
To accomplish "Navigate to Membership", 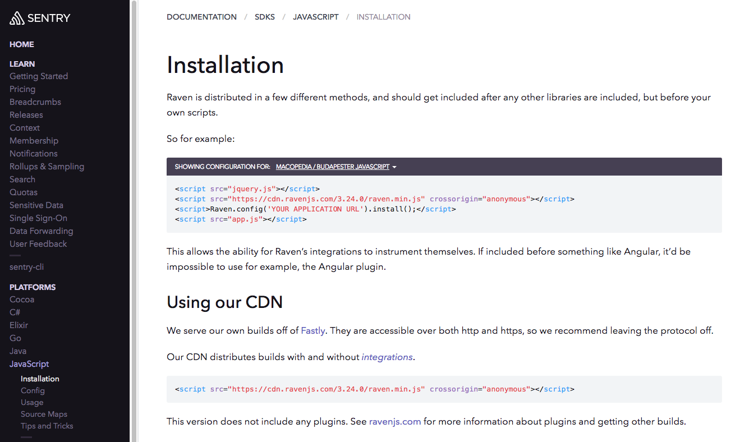I will click(x=34, y=141).
